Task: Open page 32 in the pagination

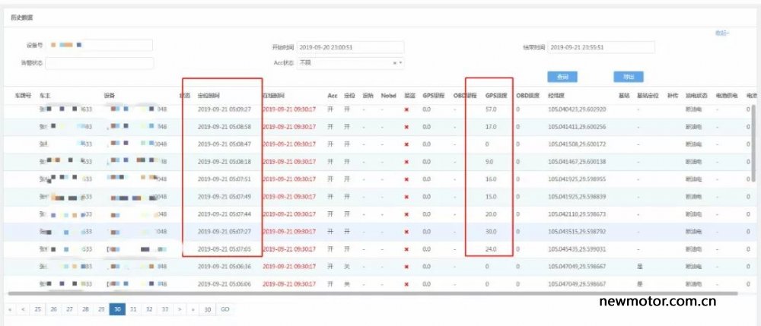Action: 149,309
